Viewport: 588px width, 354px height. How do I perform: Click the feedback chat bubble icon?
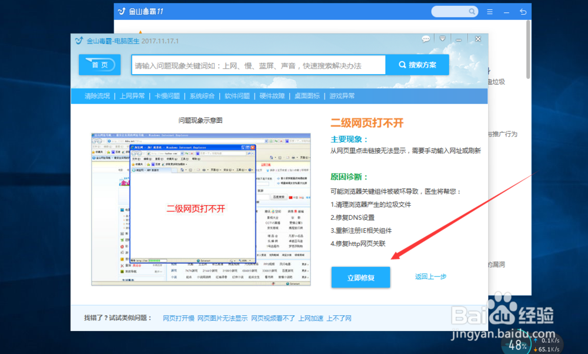point(426,39)
